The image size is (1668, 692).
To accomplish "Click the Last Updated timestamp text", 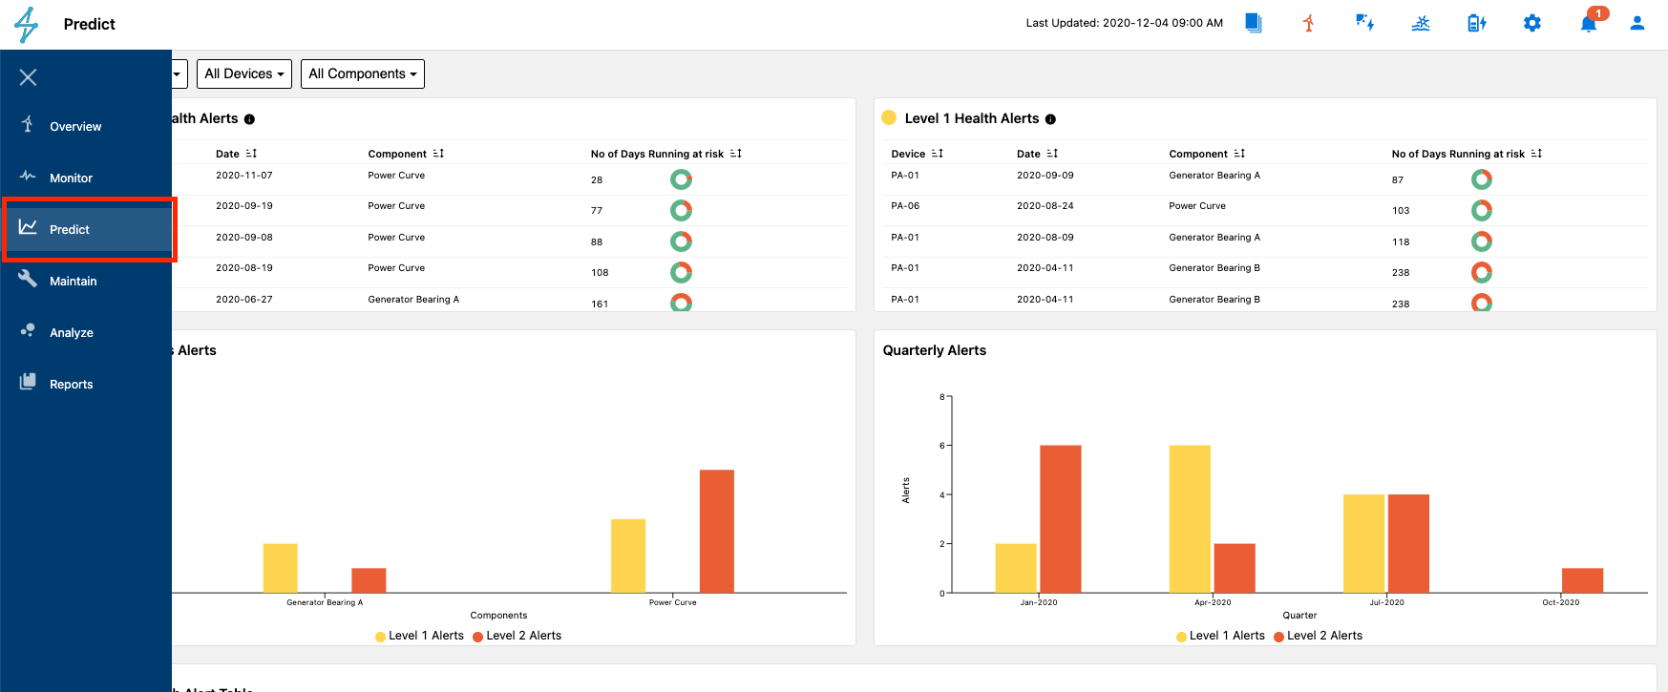I will (1125, 23).
